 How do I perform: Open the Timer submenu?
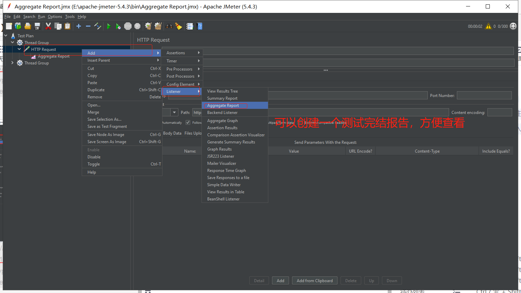[182, 61]
